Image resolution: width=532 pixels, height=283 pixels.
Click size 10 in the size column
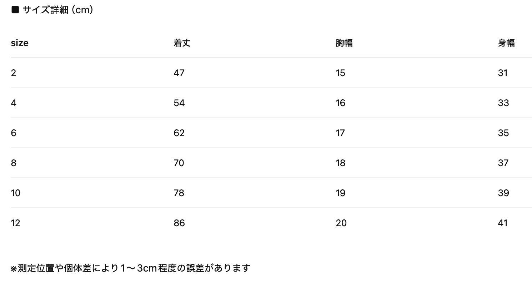click(x=16, y=193)
